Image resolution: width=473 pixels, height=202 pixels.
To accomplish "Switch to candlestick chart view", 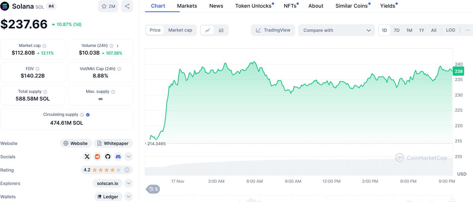I will pyautogui.click(x=221, y=30).
